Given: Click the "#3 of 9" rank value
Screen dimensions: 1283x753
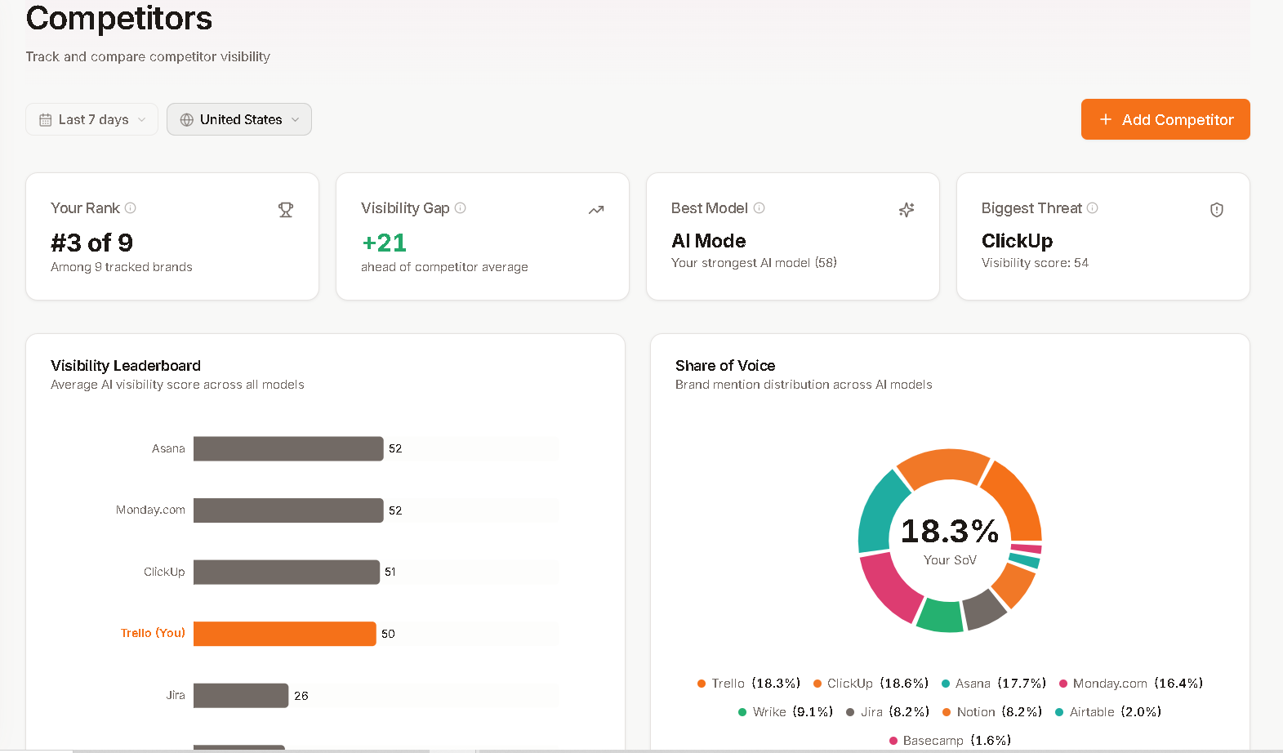Looking at the screenshot, I should (x=91, y=243).
